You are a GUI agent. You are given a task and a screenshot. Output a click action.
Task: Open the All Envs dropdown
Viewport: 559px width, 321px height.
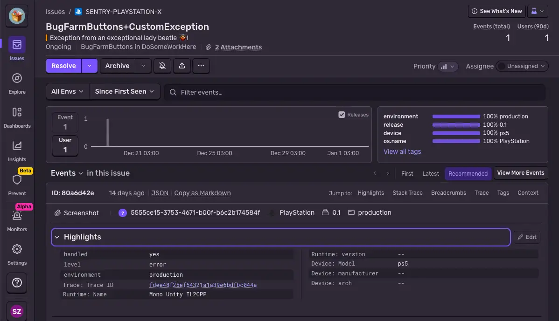(x=68, y=92)
